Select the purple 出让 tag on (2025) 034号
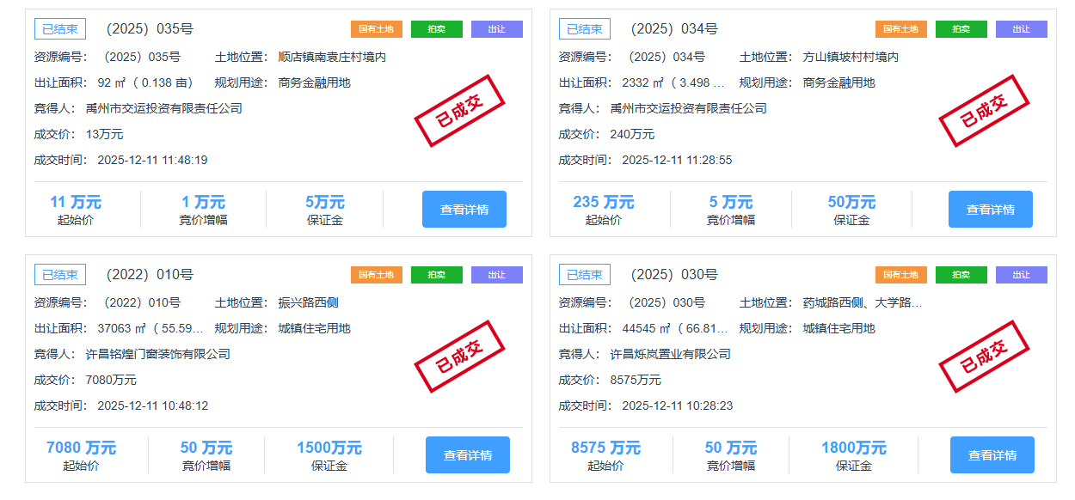Viewport: 1075px width, 500px height. 1021,29
